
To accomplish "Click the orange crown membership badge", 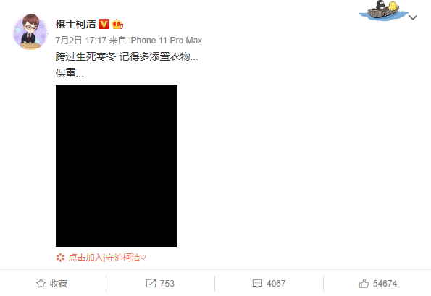I will click(x=117, y=24).
